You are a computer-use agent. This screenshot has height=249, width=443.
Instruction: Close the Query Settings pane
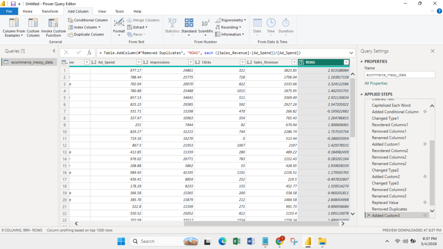(x=433, y=51)
